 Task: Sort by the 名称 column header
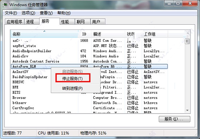pos(44,34)
